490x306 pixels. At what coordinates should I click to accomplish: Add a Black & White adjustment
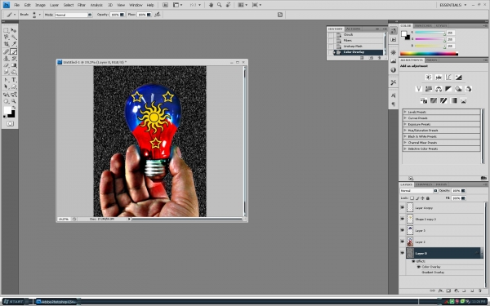(x=448, y=89)
